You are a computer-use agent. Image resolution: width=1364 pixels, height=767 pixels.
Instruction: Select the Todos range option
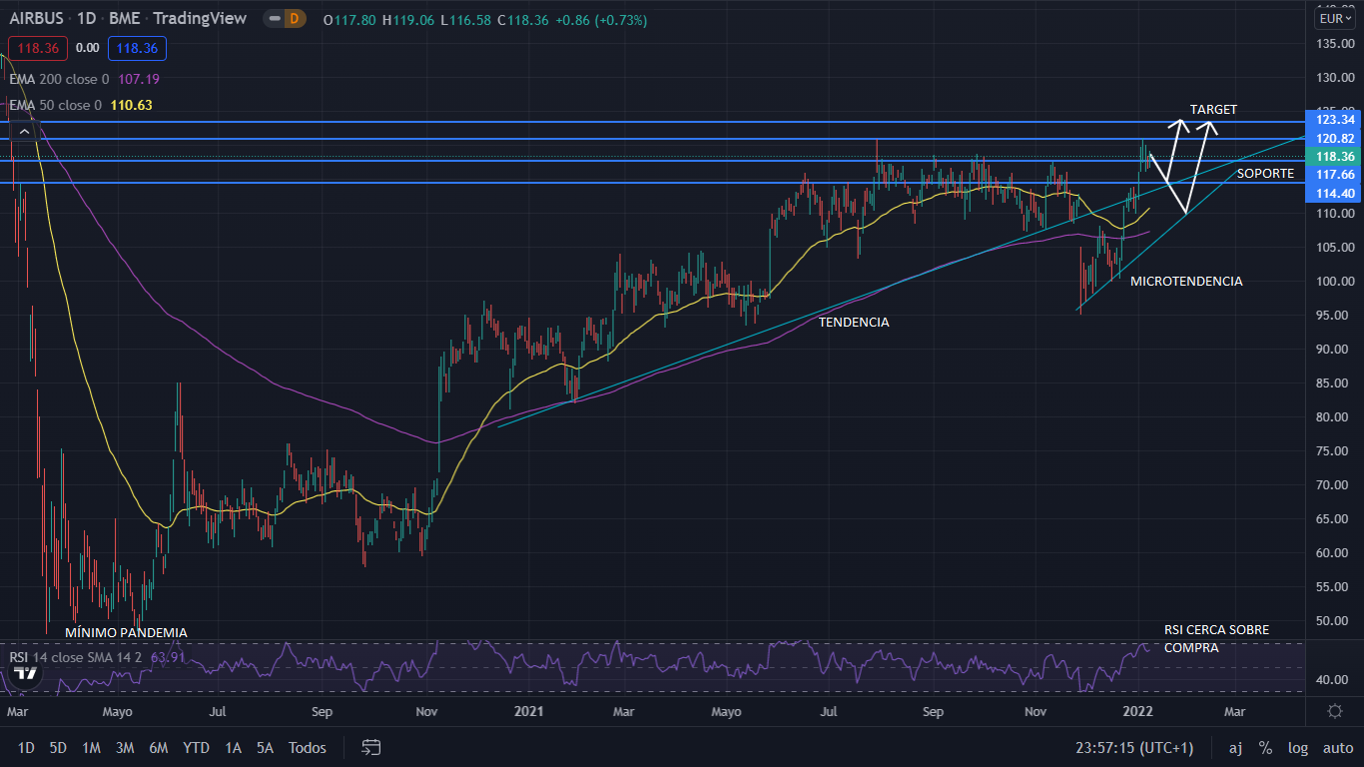[308, 747]
